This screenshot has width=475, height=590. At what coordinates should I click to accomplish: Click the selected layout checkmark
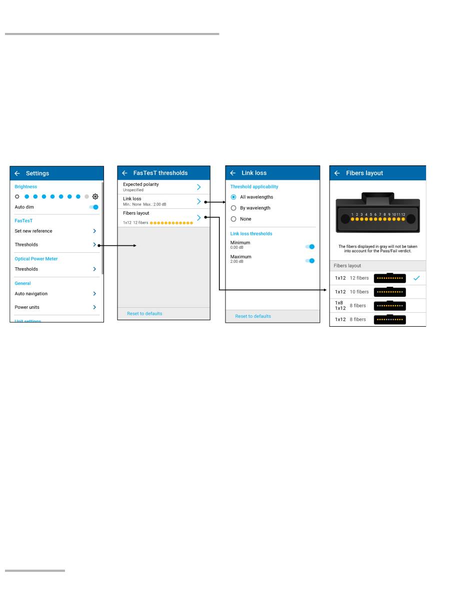click(x=416, y=278)
